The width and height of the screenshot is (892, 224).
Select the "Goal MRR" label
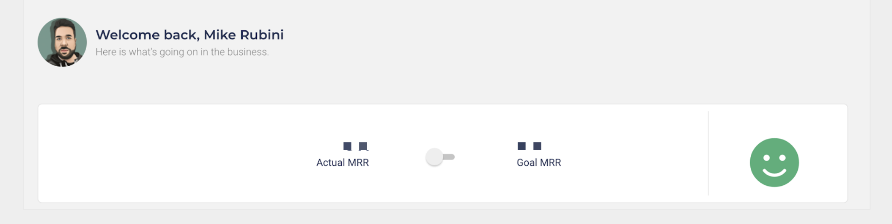539,162
